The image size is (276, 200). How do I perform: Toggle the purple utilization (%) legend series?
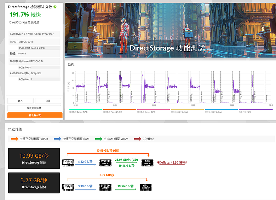coord(255,111)
